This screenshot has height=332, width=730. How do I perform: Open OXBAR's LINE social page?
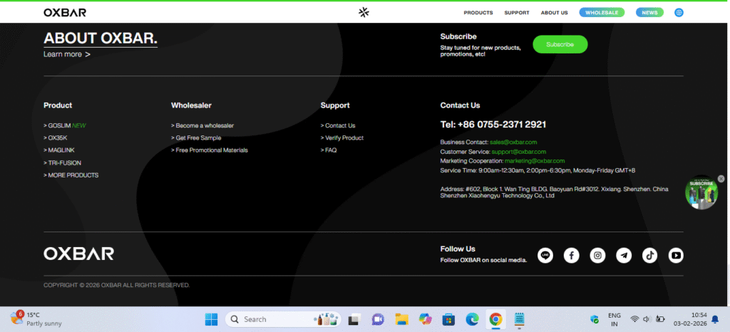point(545,255)
